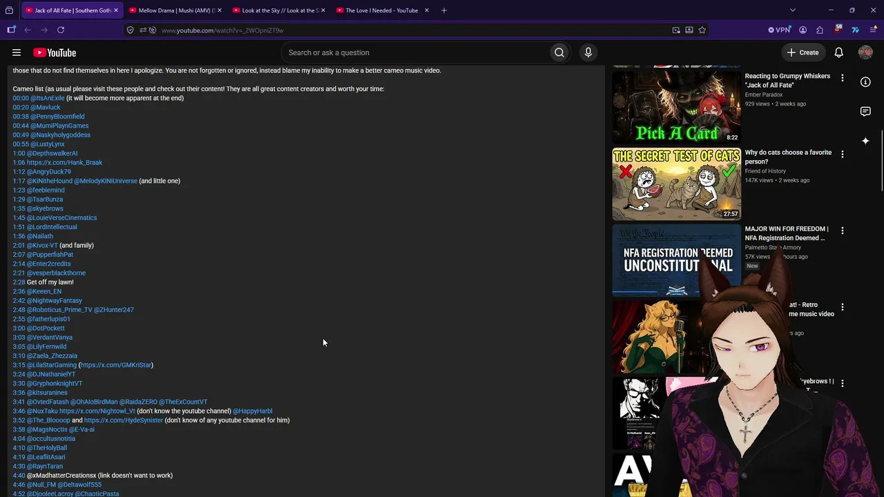Expand the tab search dropdown arrow
Screen dimensions: 884x497
(x=793, y=10)
